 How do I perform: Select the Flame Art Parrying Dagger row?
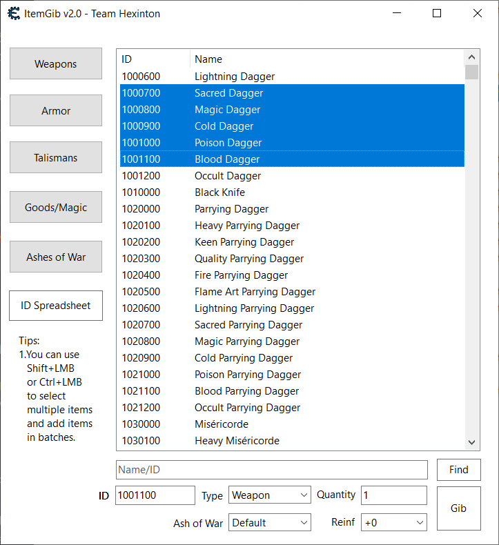[292, 292]
